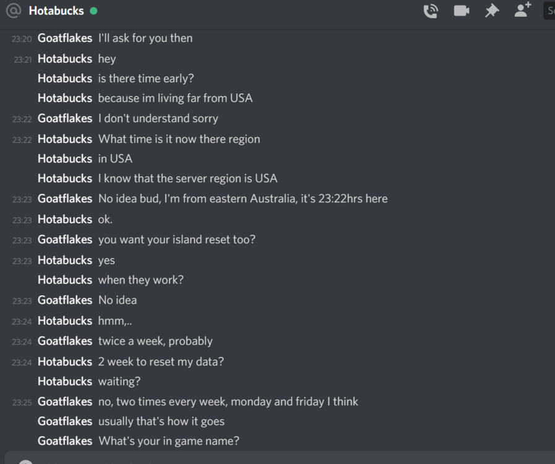Click the message "usually that's how it goes"
555x464 pixels.
161,421
